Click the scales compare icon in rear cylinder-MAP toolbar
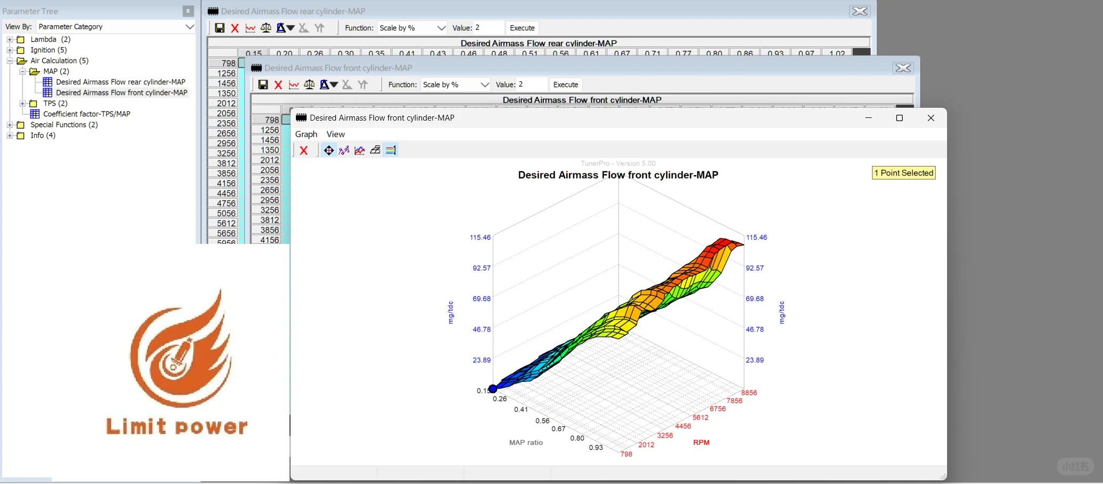The width and height of the screenshot is (1103, 484). coord(265,28)
